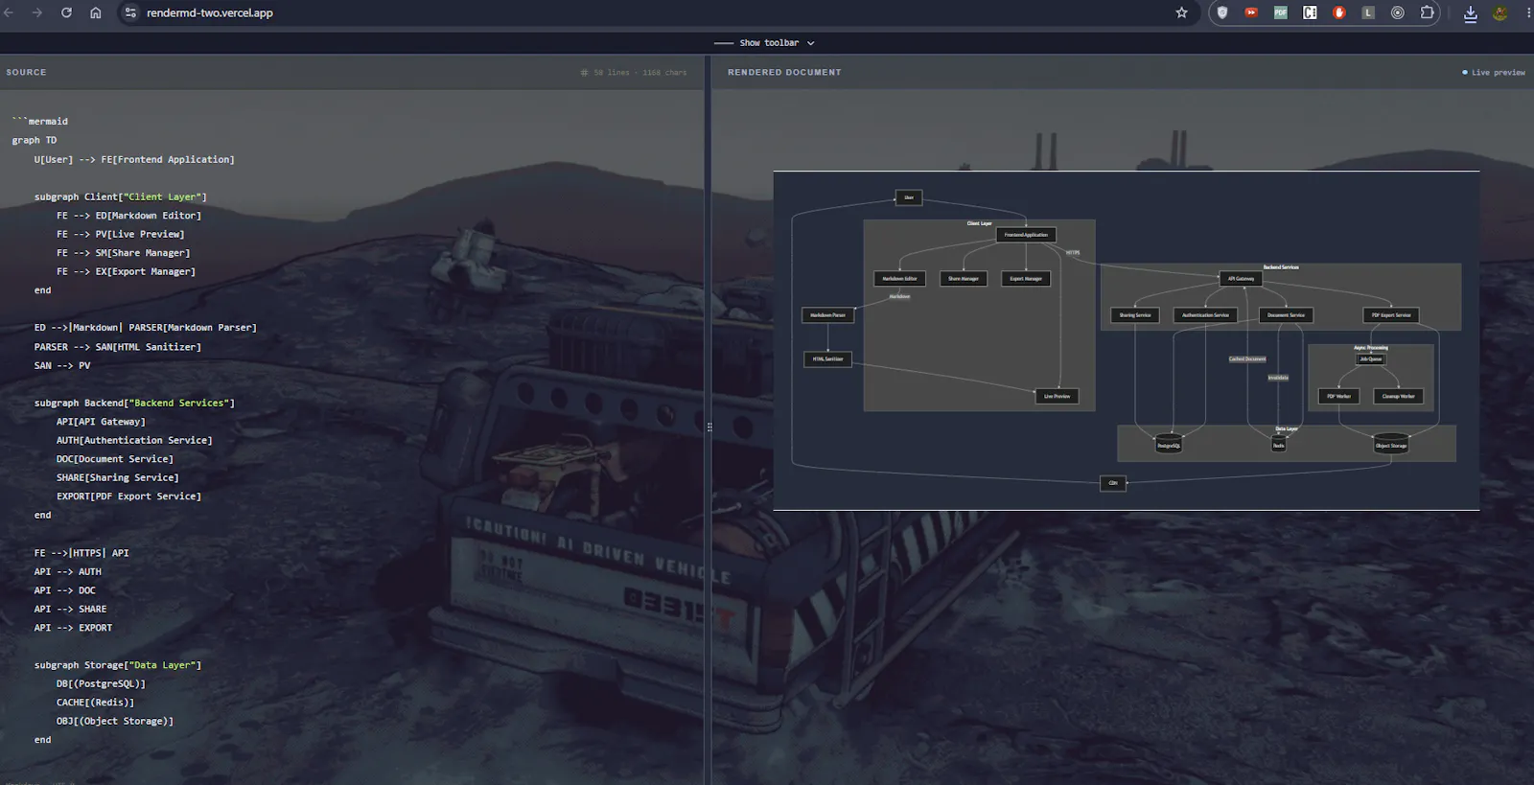Screen dimensions: 1534x785
Task: Click the 'API[API Gateway]' source line
Action: [x=101, y=422]
